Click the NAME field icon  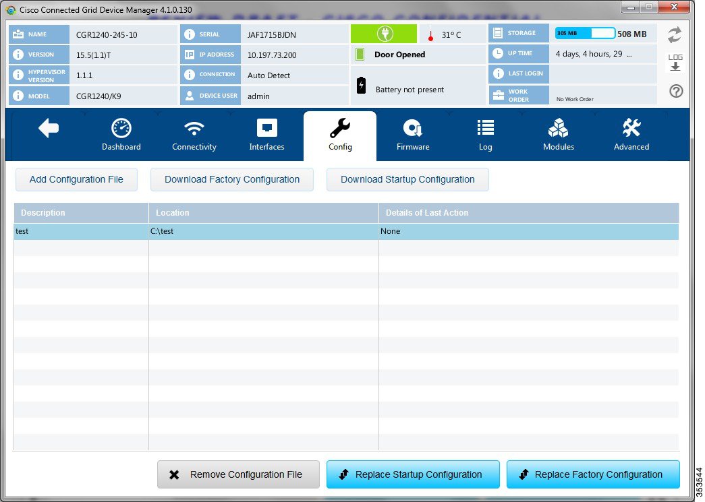(x=18, y=34)
